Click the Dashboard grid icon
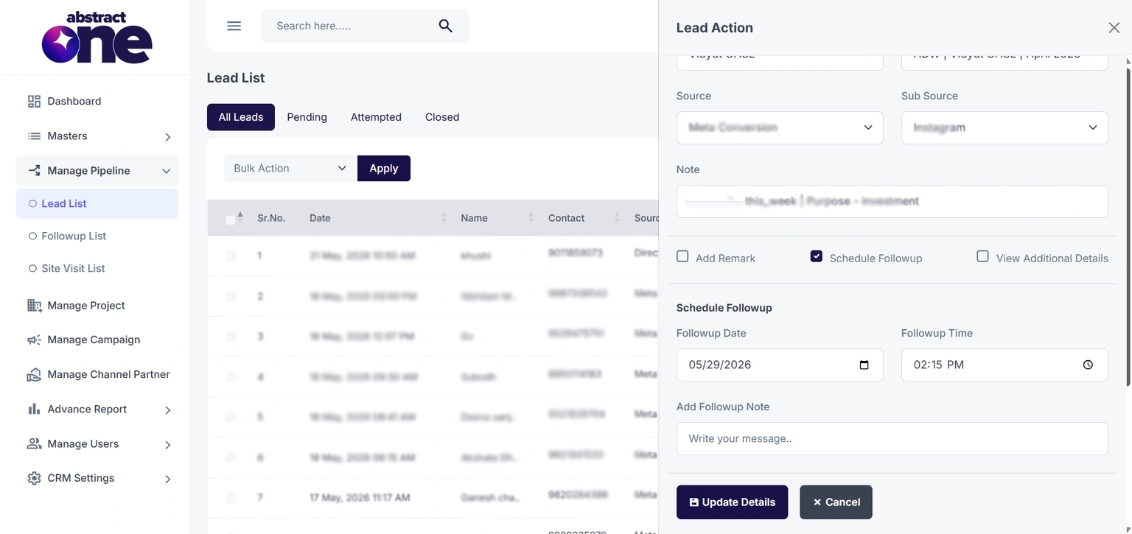1132x534 pixels. 34,101
